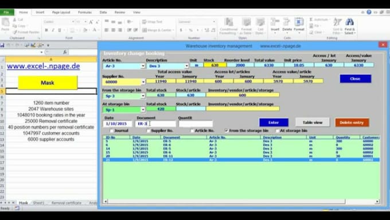Open the Removal certificate sheet tab
This screenshot has height=220, width=390.
[x=67, y=203]
